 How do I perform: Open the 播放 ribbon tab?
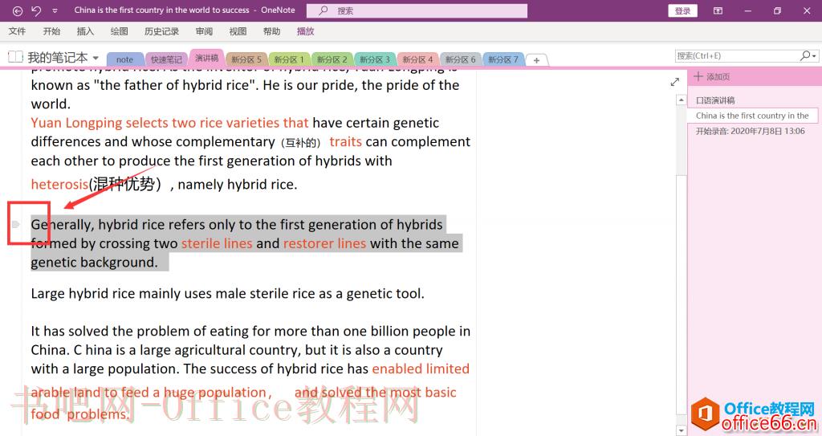[x=305, y=31]
